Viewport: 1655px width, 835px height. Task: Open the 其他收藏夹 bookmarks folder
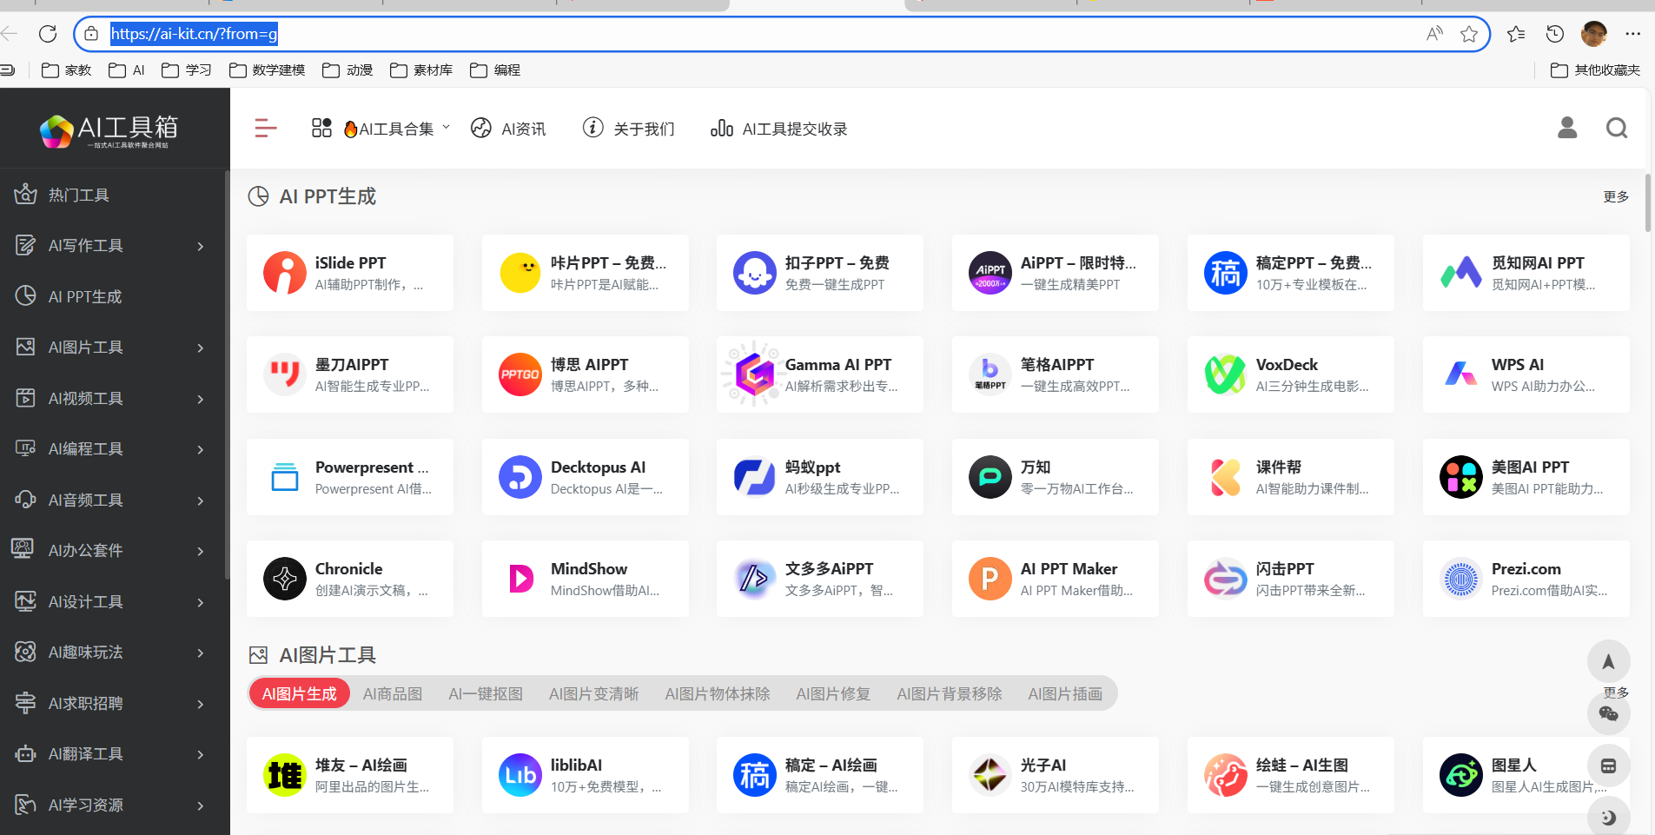(x=1596, y=70)
